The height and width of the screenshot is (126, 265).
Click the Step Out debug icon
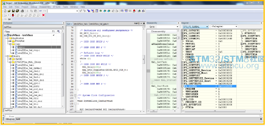point(26,15)
